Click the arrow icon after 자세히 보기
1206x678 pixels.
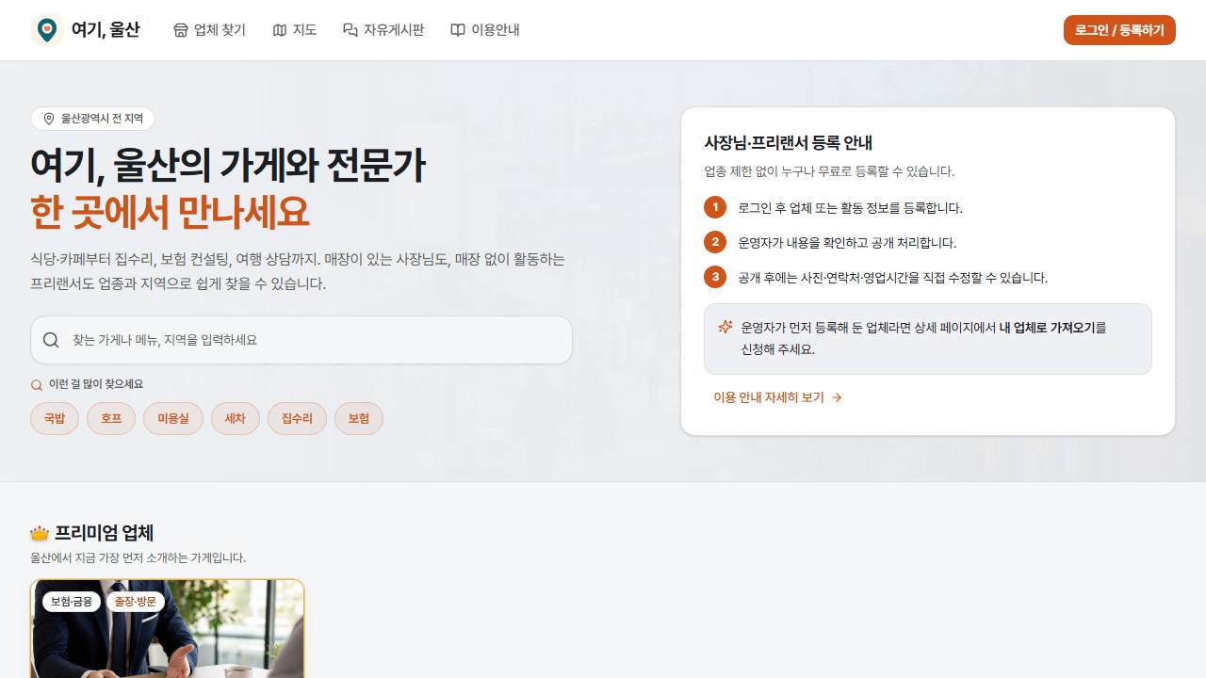pyautogui.click(x=837, y=397)
